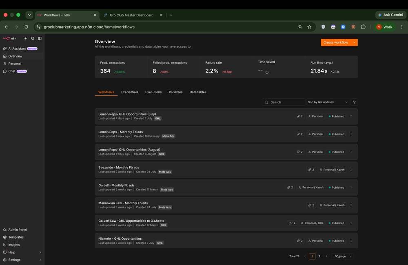Open the 50/page size dropdown

coord(343,256)
